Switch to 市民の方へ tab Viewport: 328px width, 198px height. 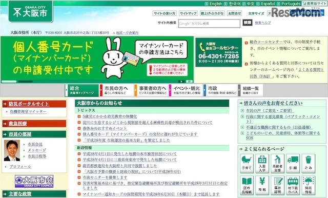pos(116,90)
